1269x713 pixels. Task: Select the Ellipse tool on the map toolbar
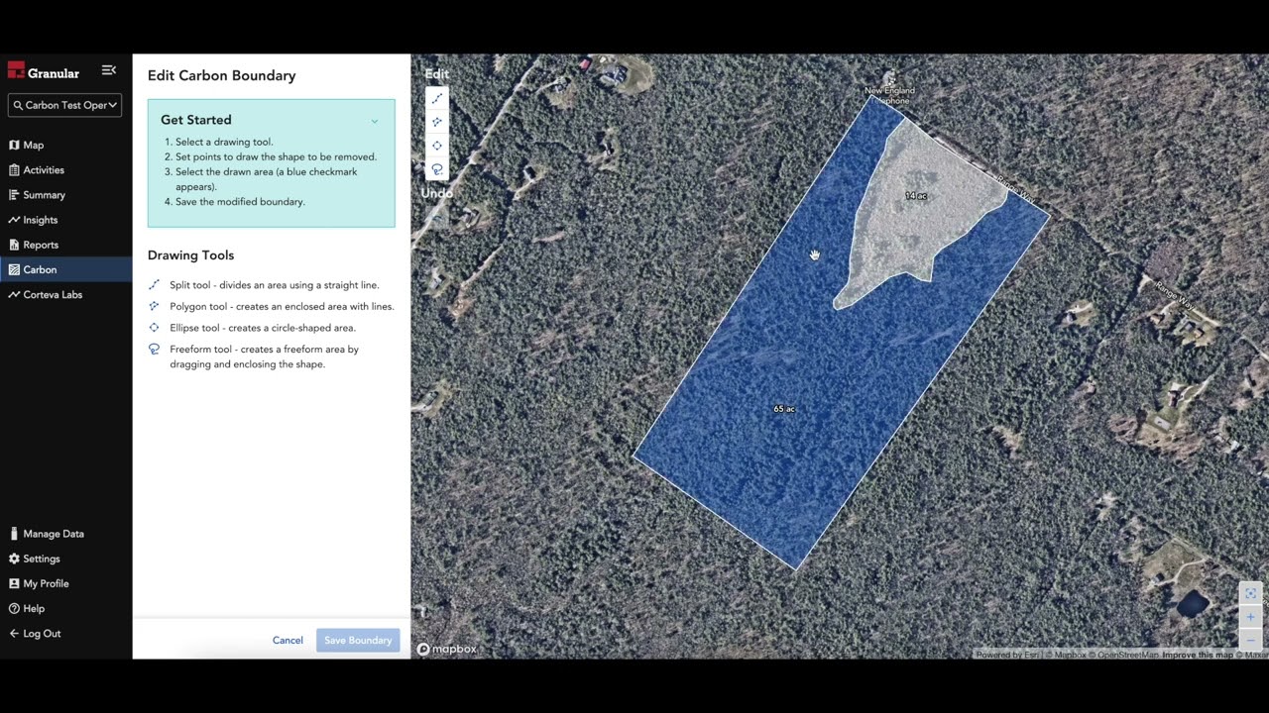tap(437, 146)
